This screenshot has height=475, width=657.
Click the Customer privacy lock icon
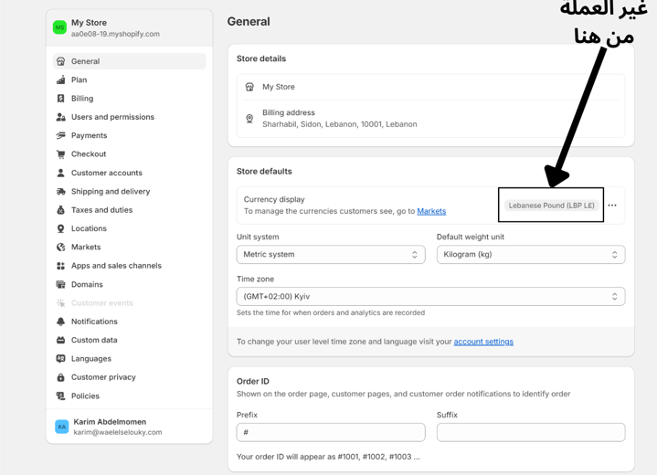(61, 377)
